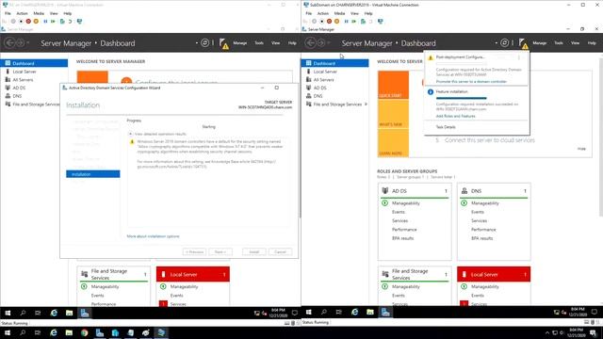Click Previous button in AD DS wizard
Image resolution: width=603 pixels, height=339 pixels.
pos(194,252)
